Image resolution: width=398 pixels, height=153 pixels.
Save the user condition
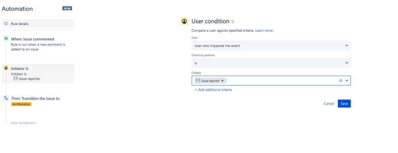click(x=344, y=103)
